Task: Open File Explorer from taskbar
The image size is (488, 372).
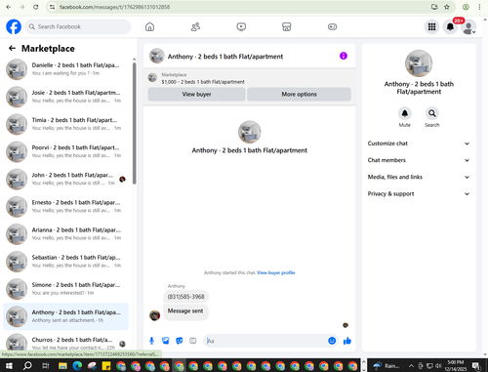Action: 62,366
